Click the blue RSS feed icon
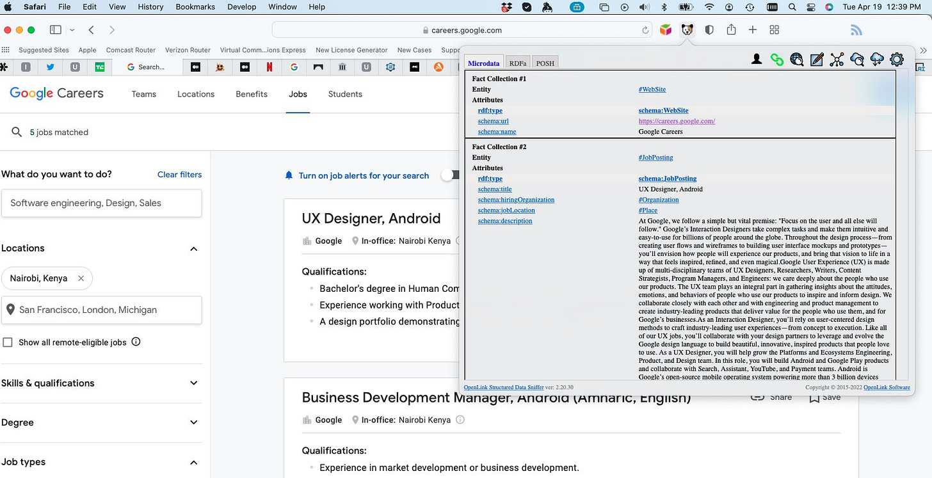This screenshot has height=478, width=932. coord(856,29)
